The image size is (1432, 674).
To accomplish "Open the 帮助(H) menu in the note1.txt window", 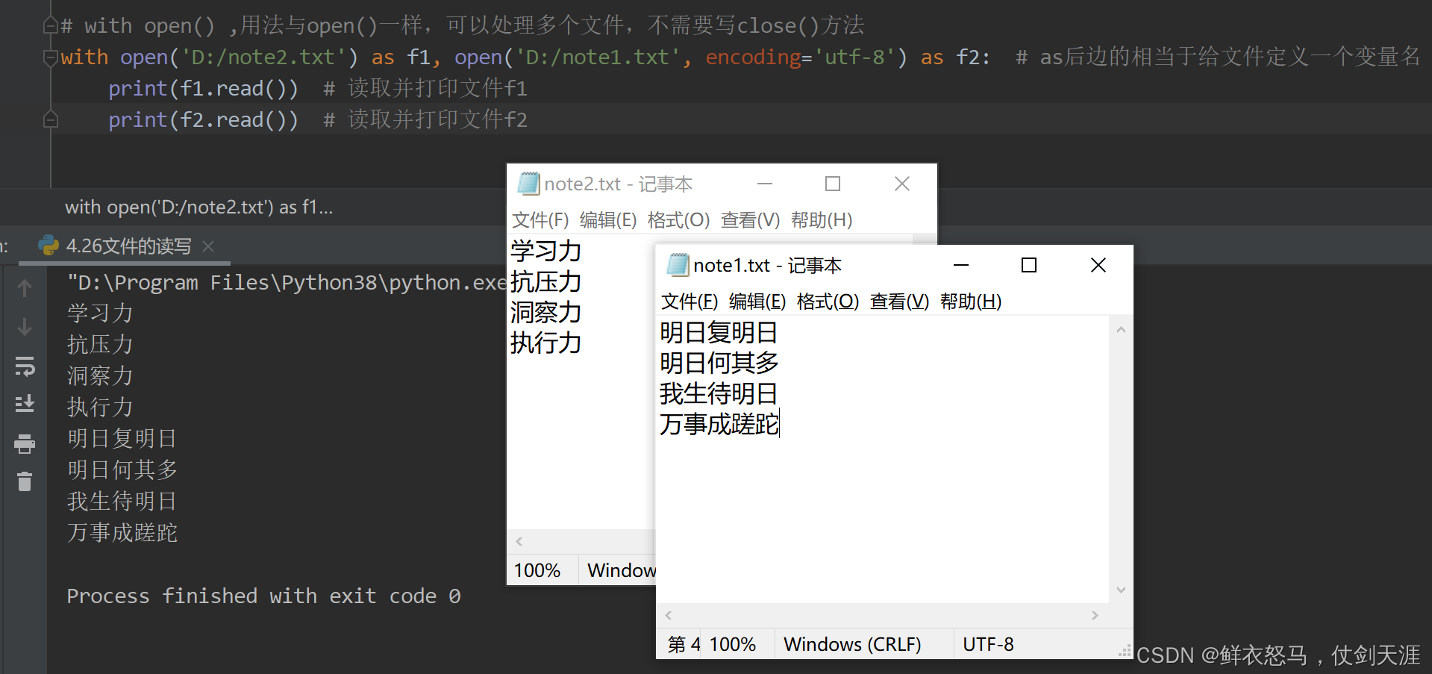I will (x=971, y=302).
